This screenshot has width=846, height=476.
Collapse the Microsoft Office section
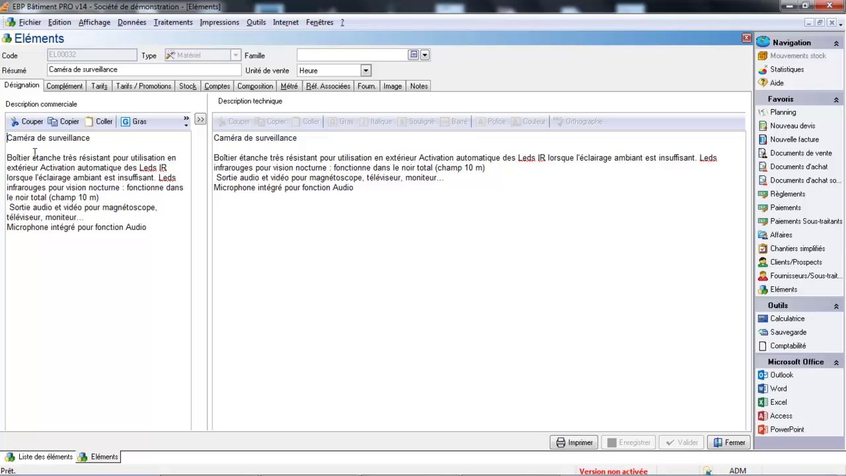[x=836, y=362]
